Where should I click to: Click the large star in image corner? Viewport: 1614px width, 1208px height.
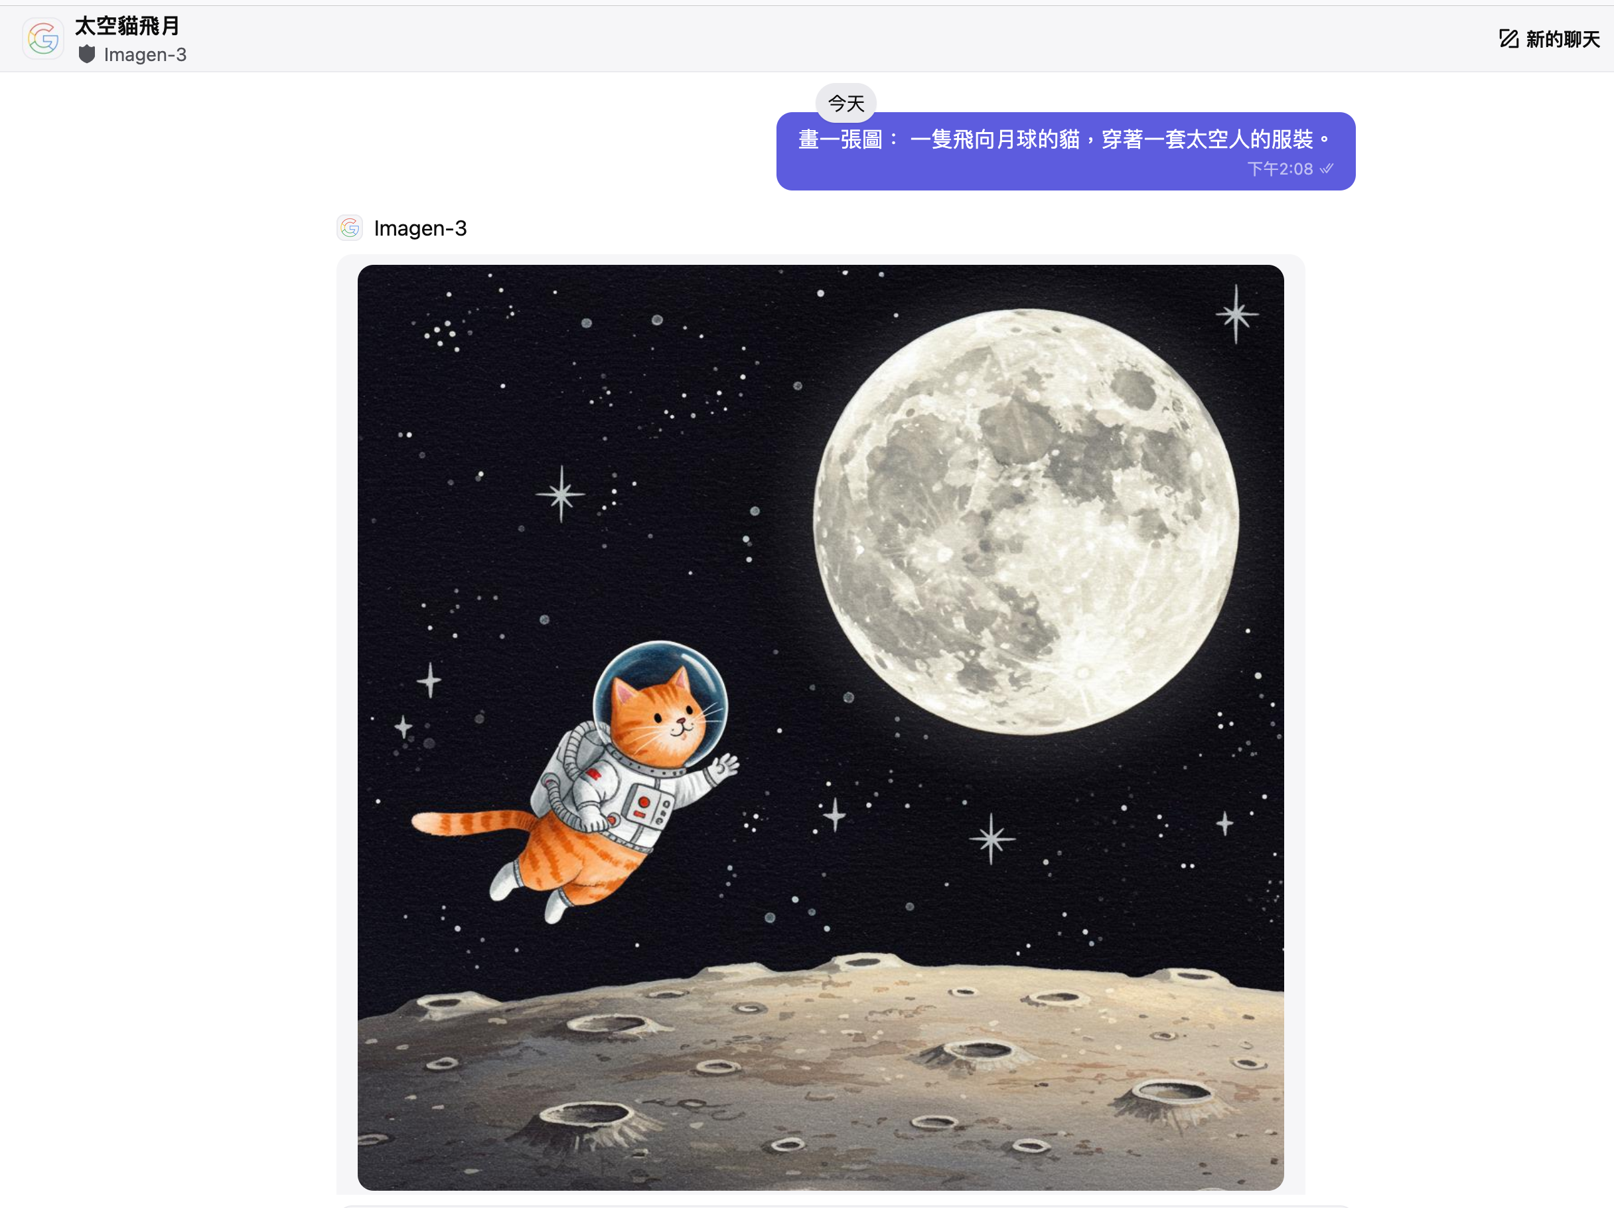click(x=1236, y=315)
